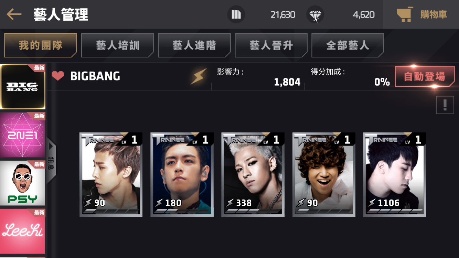
Task: Select the PSY artist logo
Action: (23, 183)
